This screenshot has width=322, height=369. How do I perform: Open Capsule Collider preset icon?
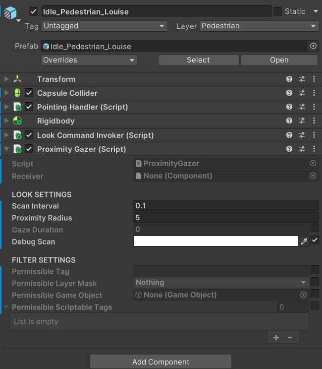pos(302,93)
